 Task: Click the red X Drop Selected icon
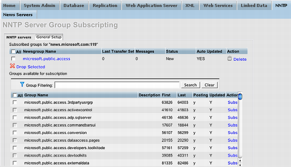coord(12,66)
